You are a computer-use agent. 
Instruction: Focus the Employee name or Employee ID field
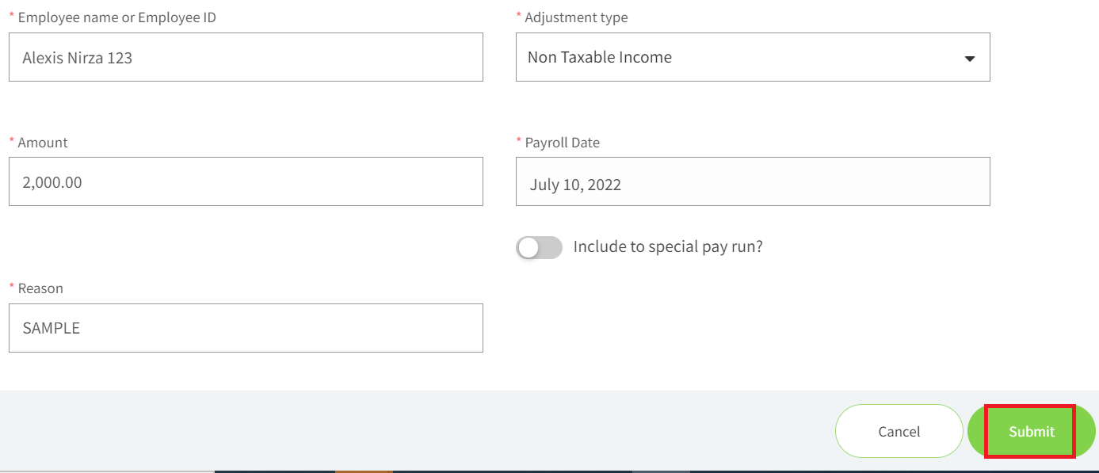coord(246,57)
